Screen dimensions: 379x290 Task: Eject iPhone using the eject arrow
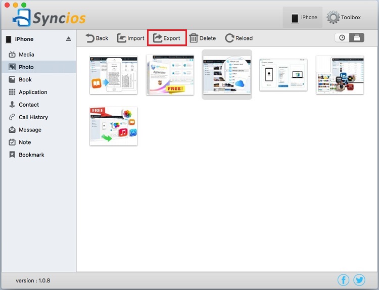point(69,39)
